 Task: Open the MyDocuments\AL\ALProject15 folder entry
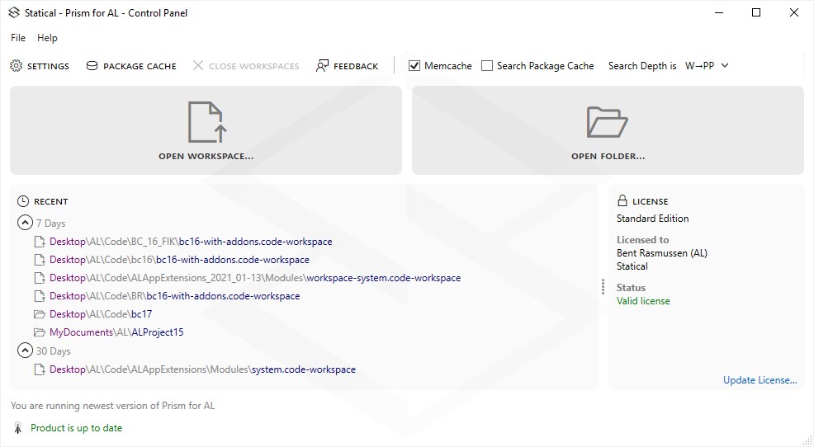[116, 332]
